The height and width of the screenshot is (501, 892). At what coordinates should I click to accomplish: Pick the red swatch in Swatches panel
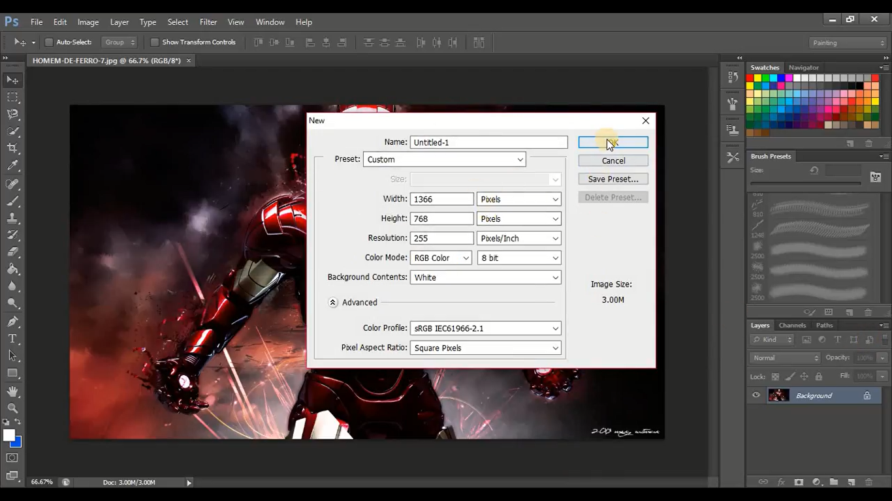(x=751, y=78)
